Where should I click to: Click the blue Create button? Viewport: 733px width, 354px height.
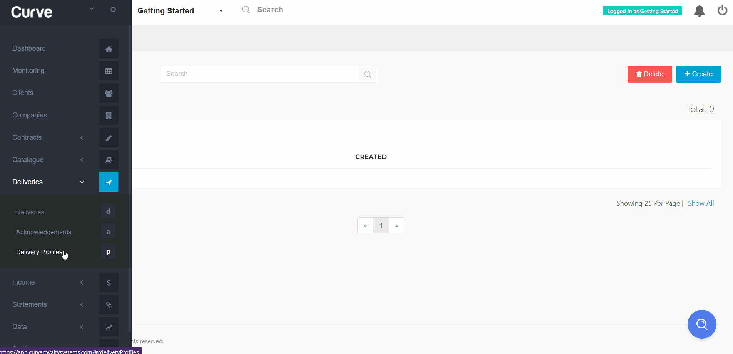point(698,74)
